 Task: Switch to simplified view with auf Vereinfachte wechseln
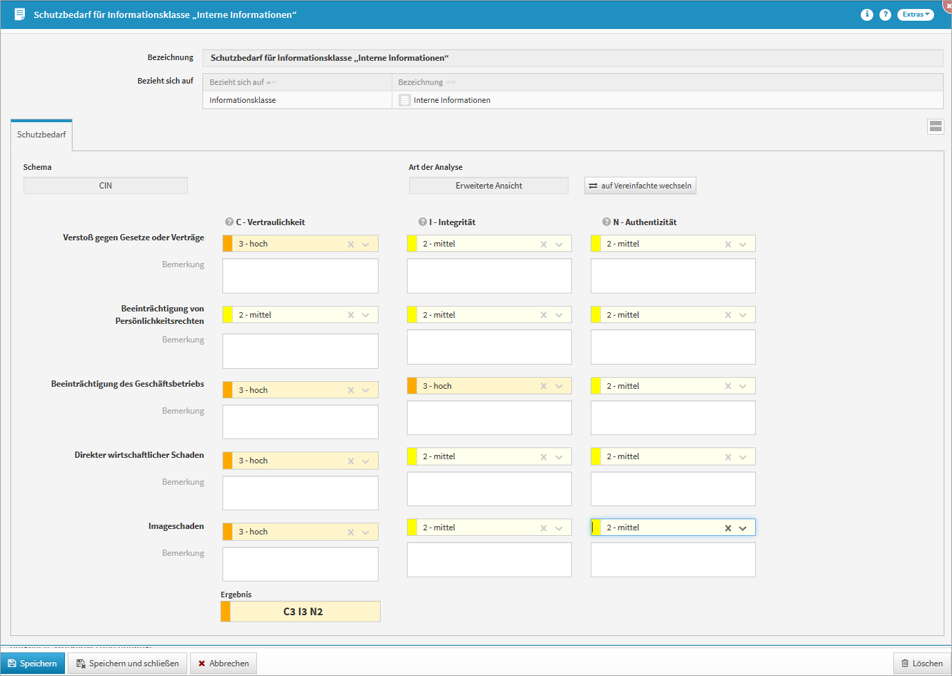640,186
